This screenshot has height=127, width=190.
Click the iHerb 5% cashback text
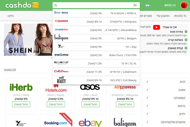tap(21, 99)
